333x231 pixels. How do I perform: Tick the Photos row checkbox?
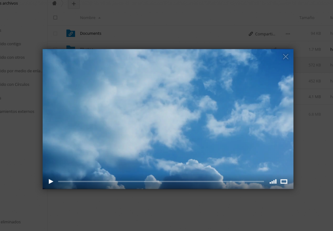pos(55,49)
